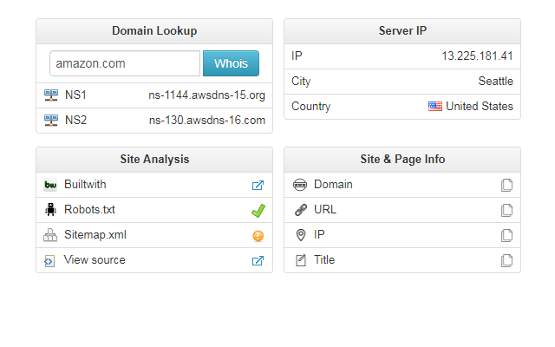This screenshot has width=555, height=347.
Task: Click the NS2 label
Action: pos(75,121)
